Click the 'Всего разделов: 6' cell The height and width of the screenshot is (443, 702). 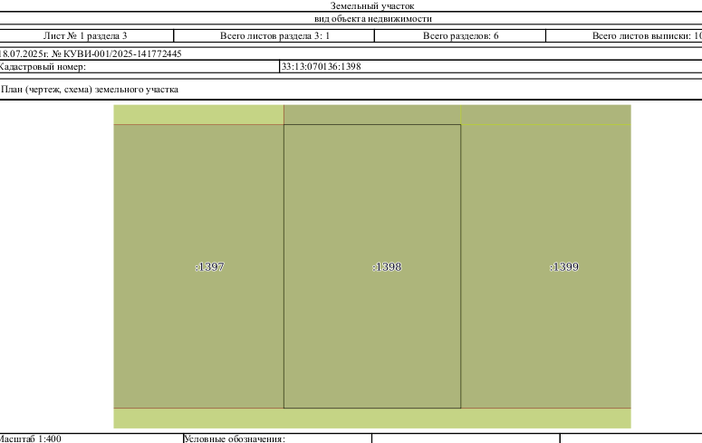[x=461, y=36]
